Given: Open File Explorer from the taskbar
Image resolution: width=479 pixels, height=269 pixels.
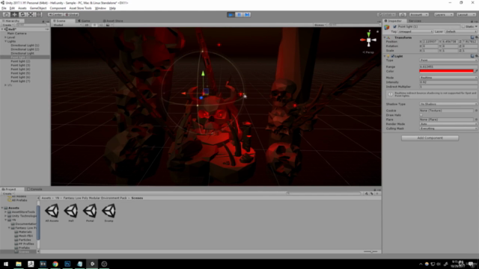Looking at the screenshot, I should pyautogui.click(x=18, y=264).
